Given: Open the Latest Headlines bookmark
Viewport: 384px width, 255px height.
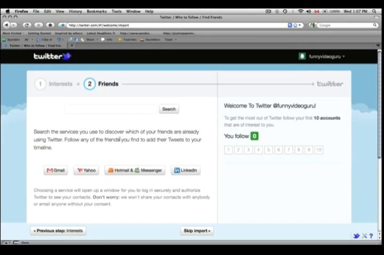Looking at the screenshot, I should 101,33.
